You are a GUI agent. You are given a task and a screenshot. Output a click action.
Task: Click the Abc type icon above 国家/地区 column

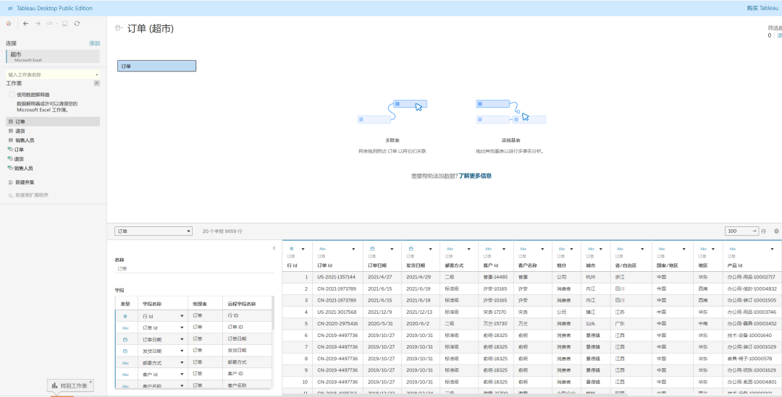tap(661, 249)
